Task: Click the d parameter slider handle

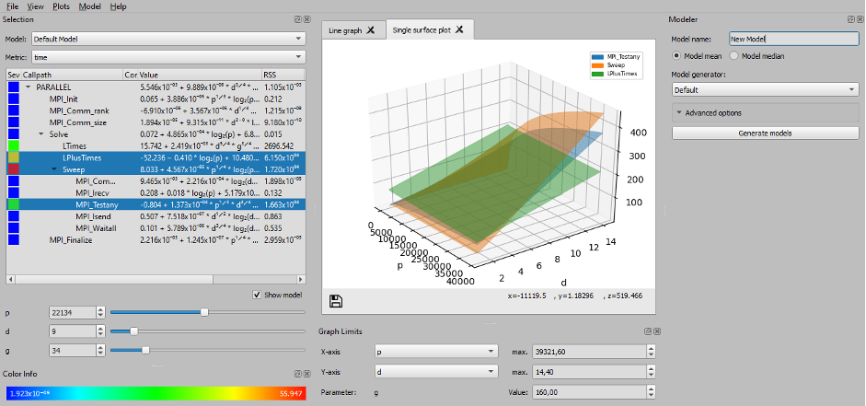Action: tap(133, 331)
